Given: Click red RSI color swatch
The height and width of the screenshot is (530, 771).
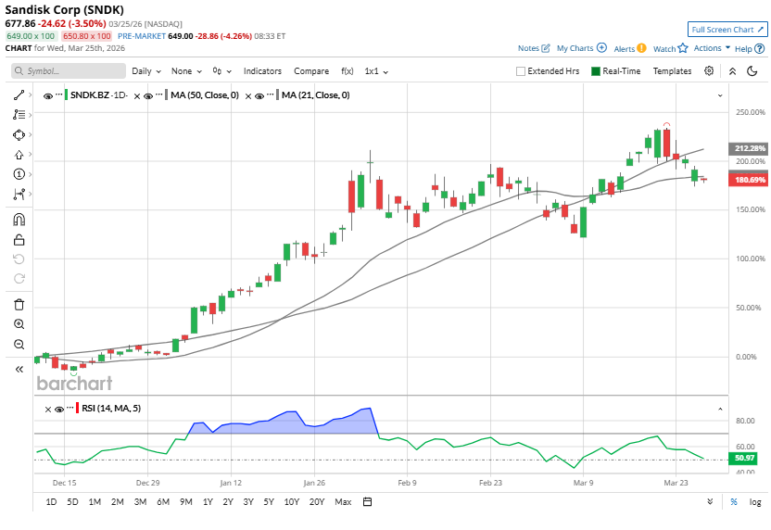Looking at the screenshot, I should coord(78,408).
